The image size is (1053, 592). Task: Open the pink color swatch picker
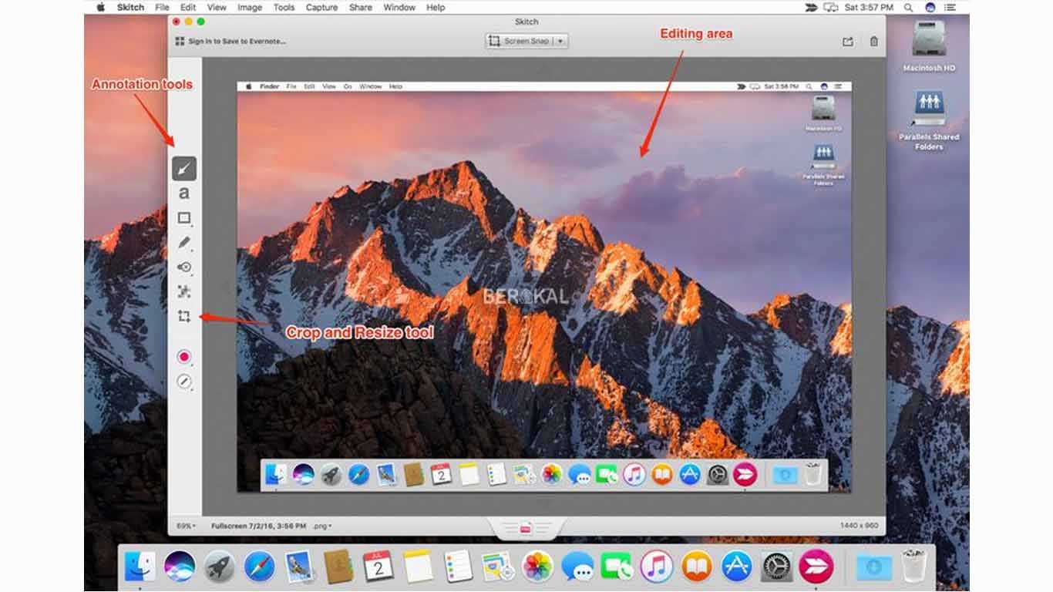pyautogui.click(x=183, y=356)
